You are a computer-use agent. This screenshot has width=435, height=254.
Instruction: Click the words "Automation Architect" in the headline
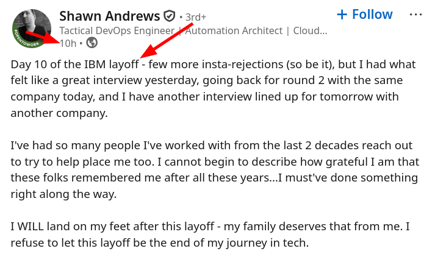tap(237, 30)
